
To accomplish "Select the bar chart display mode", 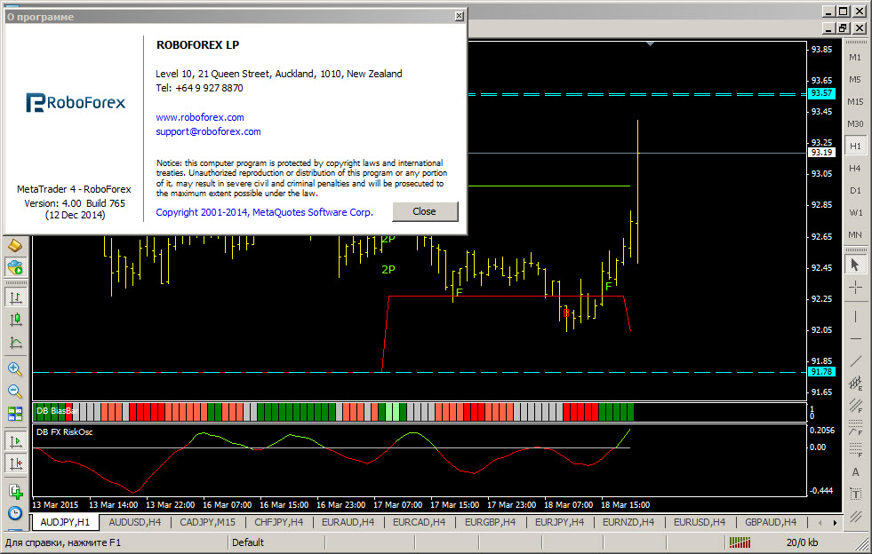I will coord(16,297).
